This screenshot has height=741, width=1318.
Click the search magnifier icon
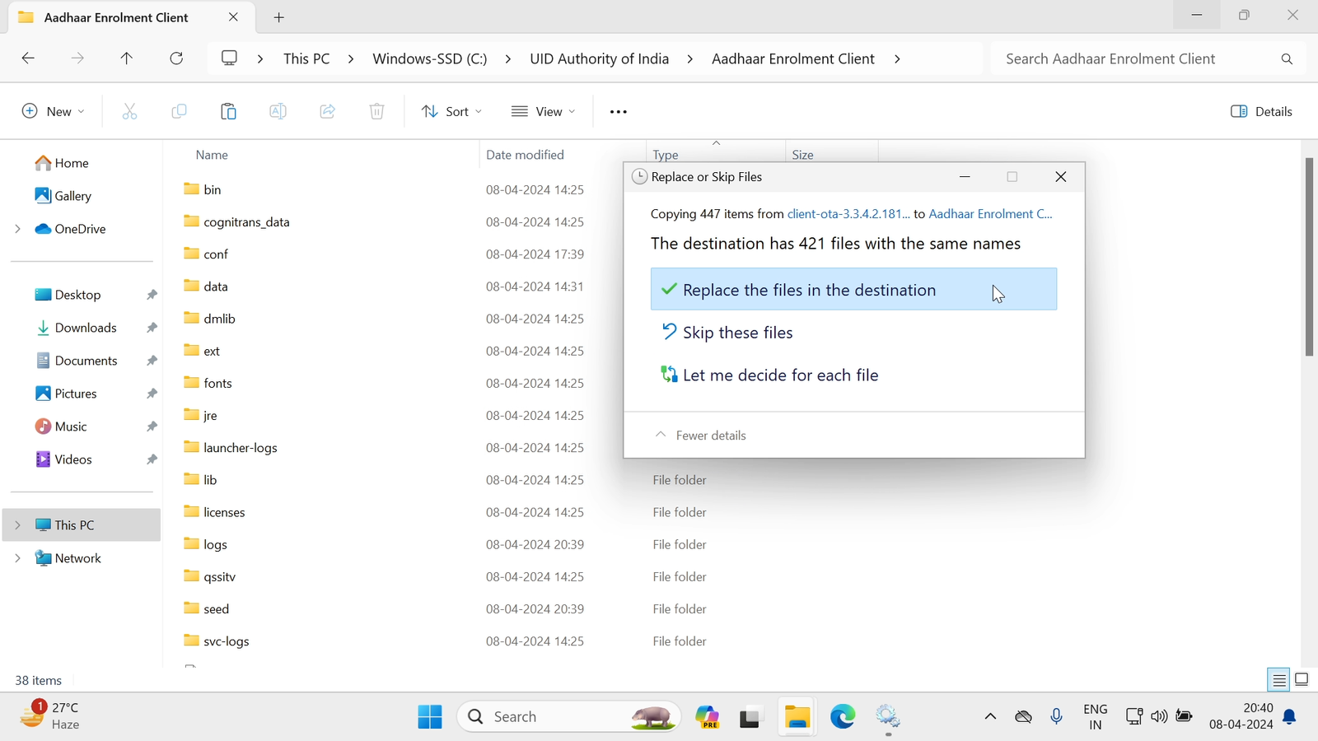(x=1287, y=58)
